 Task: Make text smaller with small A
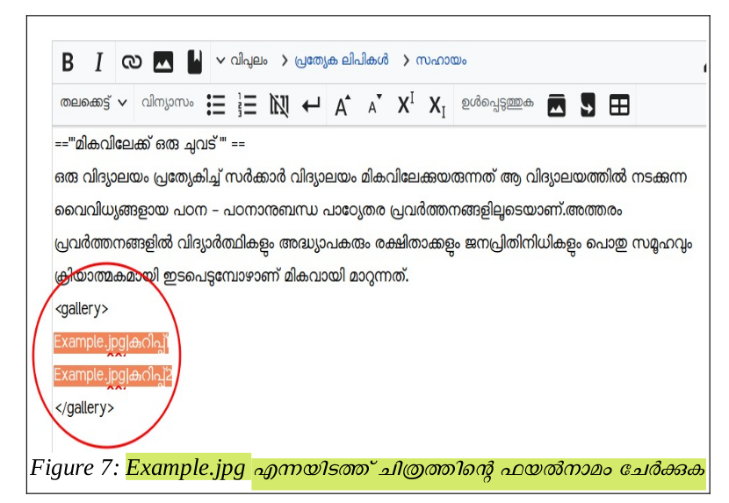[x=374, y=105]
